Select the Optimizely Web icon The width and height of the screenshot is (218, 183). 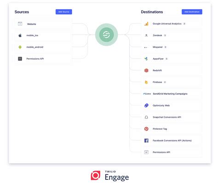pos(146,105)
